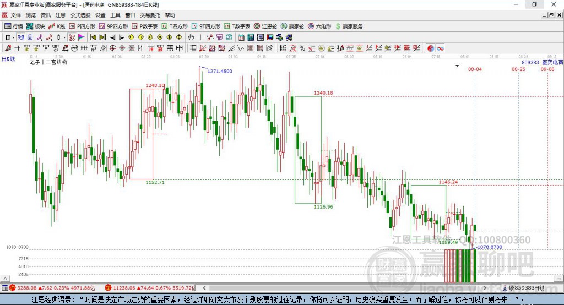
Task: Open the 交易委托 menu
Action: tap(150, 15)
